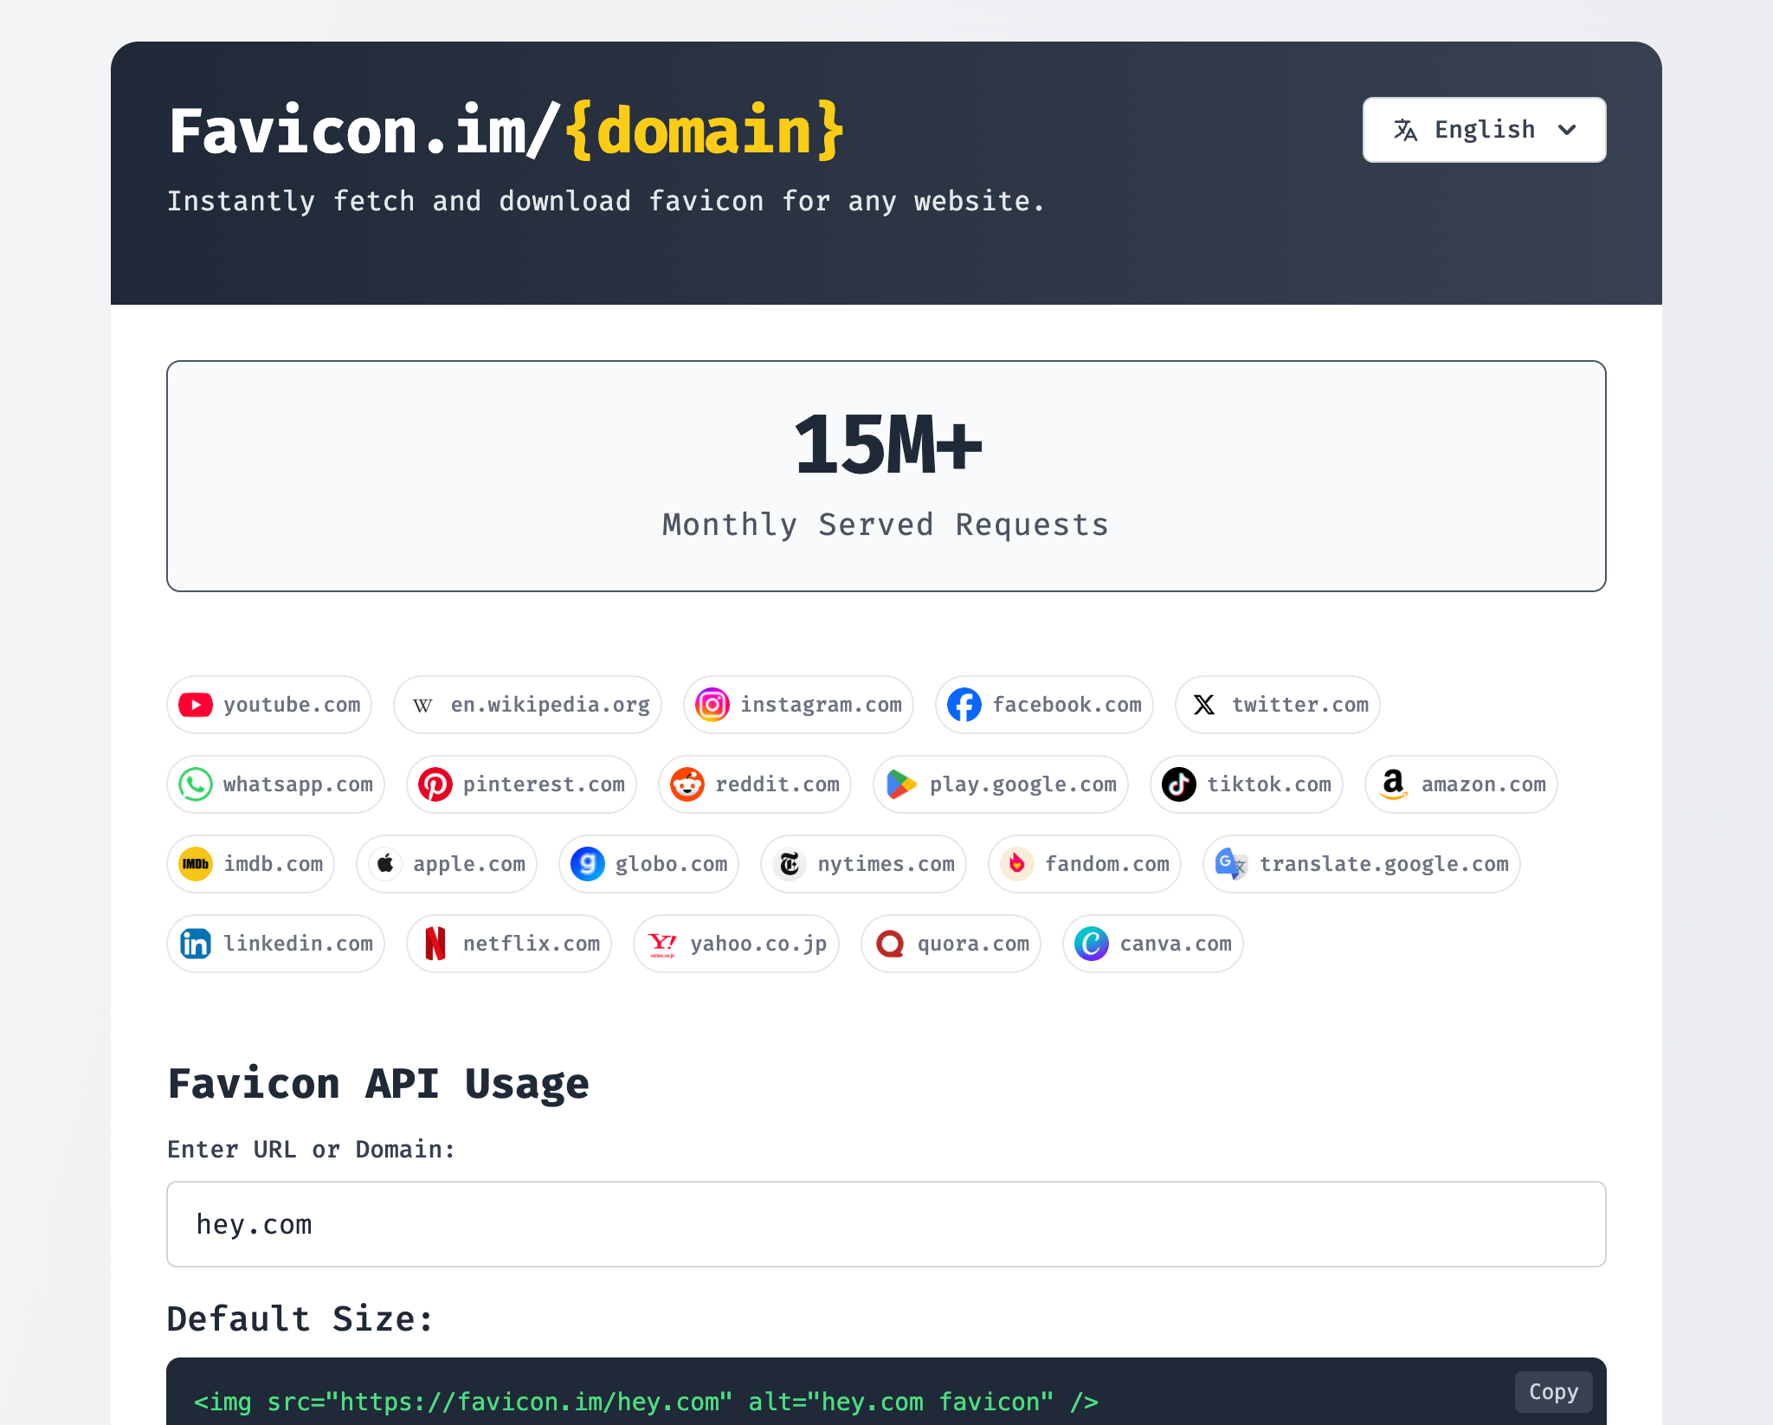
Task: Click the Copy button on the code snippet
Action: coord(1552,1391)
